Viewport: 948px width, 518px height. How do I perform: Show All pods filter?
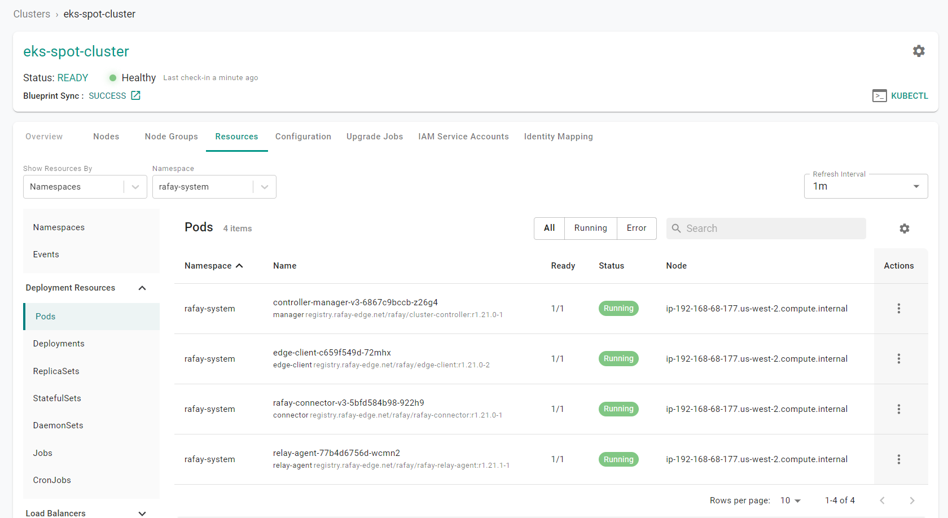click(x=549, y=229)
